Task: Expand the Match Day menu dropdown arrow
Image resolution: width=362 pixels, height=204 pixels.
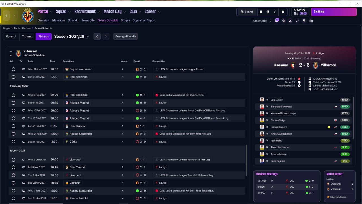Action: tap(124, 12)
